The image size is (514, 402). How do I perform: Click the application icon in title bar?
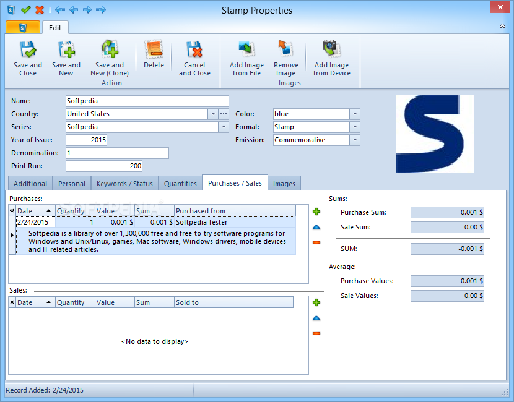(x=11, y=10)
